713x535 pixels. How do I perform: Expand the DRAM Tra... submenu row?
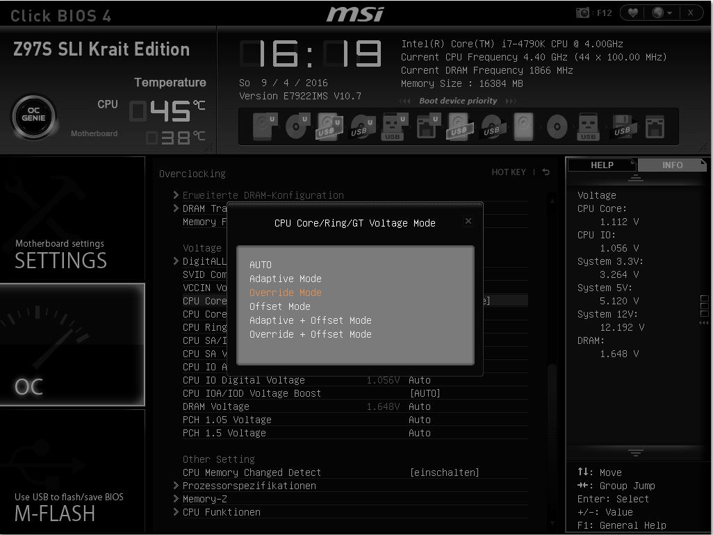[200, 208]
